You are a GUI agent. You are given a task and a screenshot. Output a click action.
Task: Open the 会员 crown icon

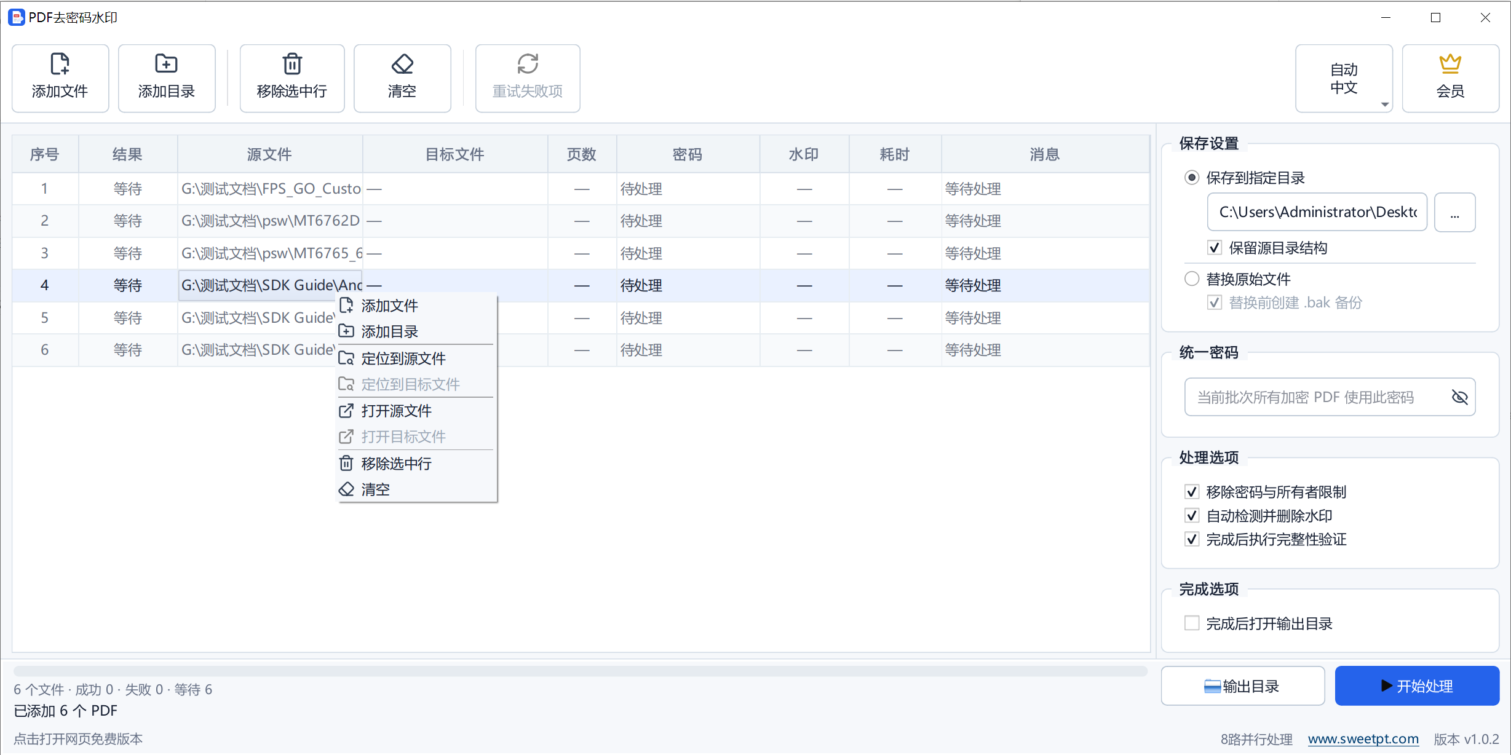coord(1450,63)
